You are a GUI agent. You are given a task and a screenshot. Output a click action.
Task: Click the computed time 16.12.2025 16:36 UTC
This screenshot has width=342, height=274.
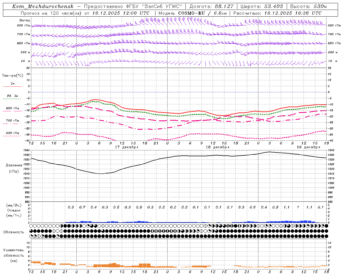293,13
